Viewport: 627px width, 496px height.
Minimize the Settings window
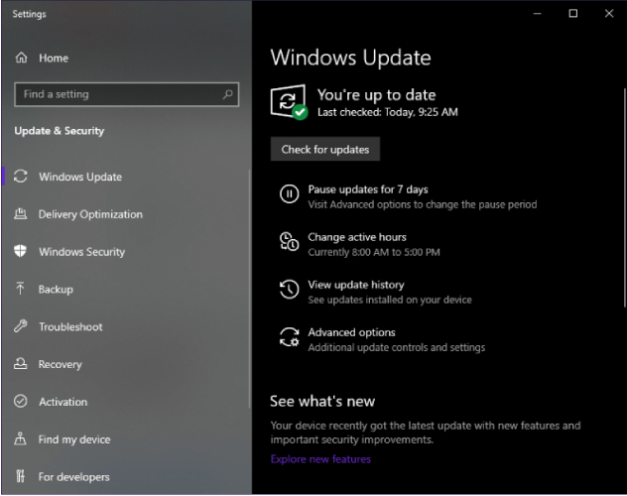537,14
